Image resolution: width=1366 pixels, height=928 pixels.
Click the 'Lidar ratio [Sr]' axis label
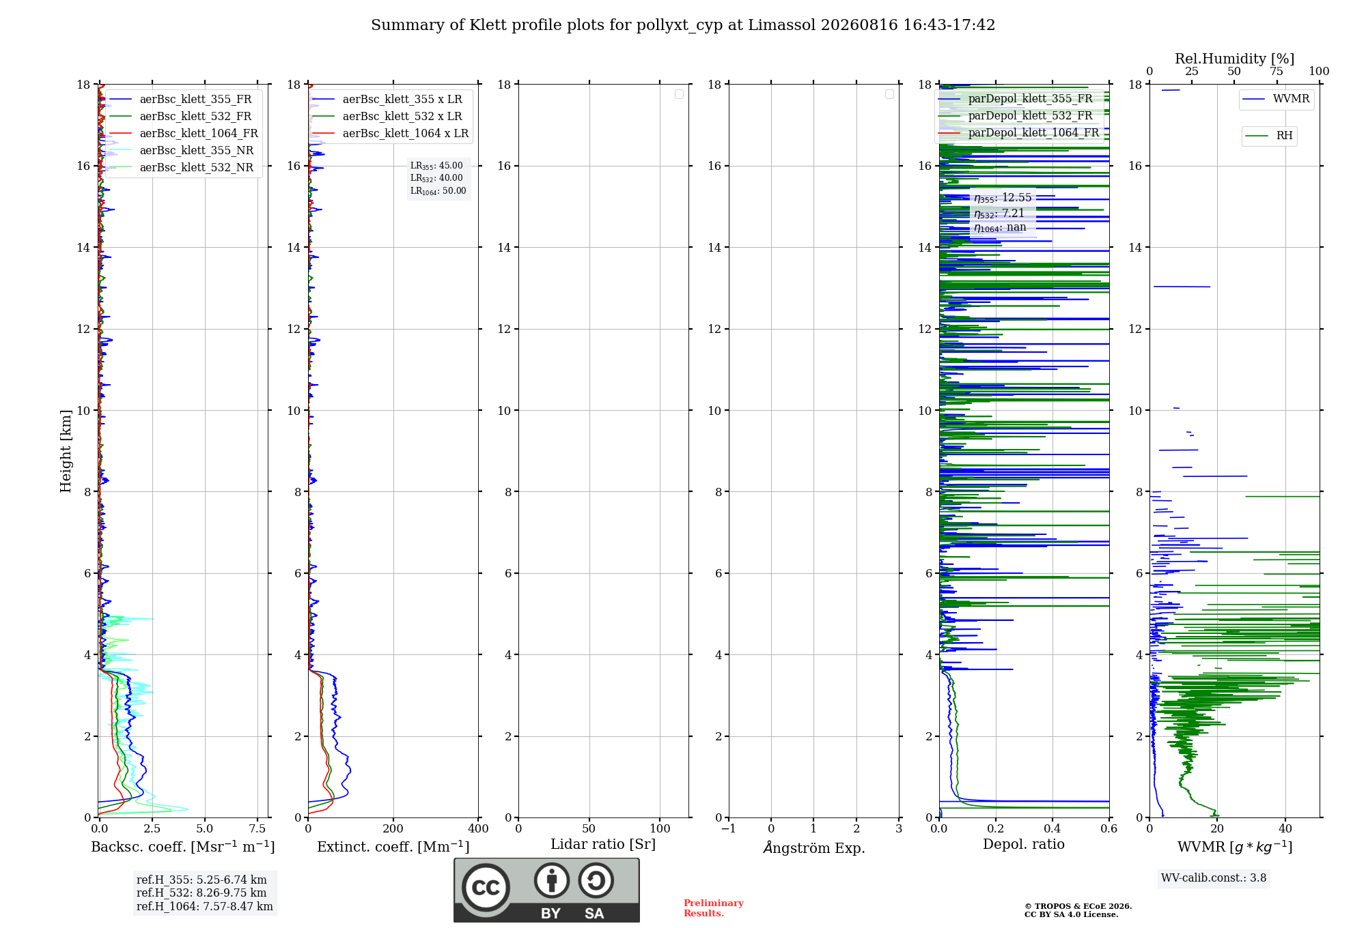click(603, 845)
